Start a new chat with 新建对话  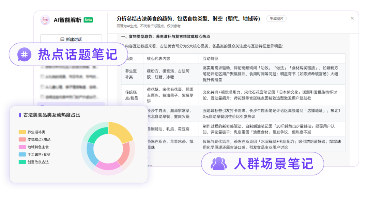tap(71, 39)
